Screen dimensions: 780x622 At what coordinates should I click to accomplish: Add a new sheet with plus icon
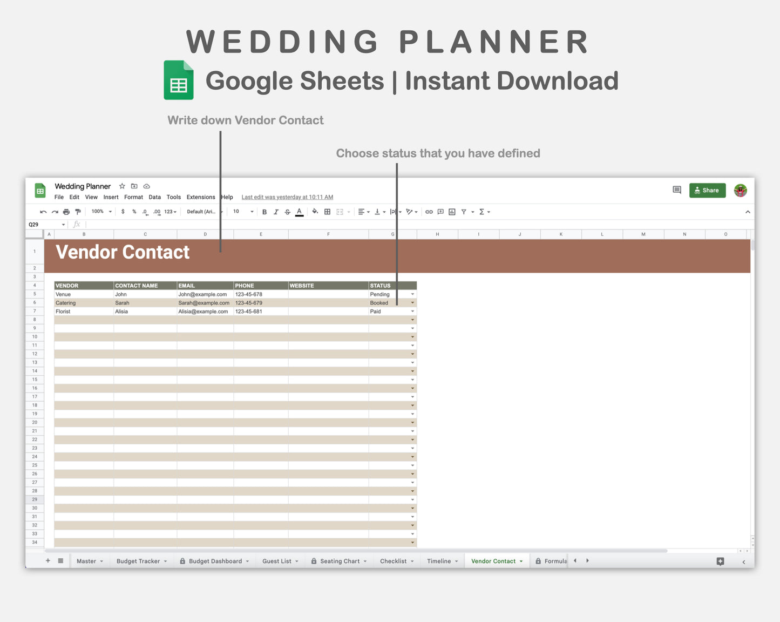click(x=48, y=561)
